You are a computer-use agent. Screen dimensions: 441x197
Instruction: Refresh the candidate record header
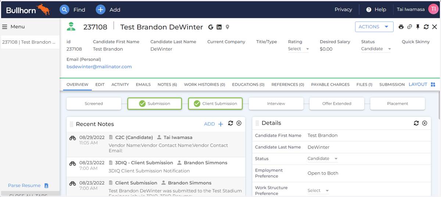click(426, 27)
